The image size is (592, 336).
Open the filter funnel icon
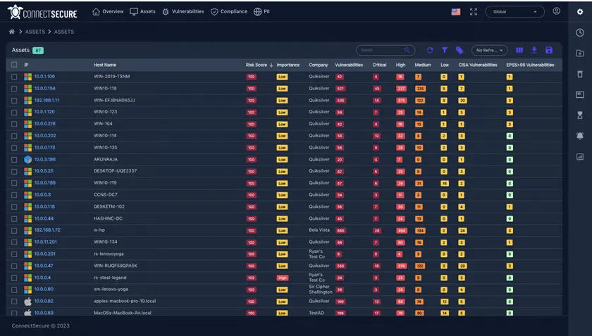coord(445,50)
